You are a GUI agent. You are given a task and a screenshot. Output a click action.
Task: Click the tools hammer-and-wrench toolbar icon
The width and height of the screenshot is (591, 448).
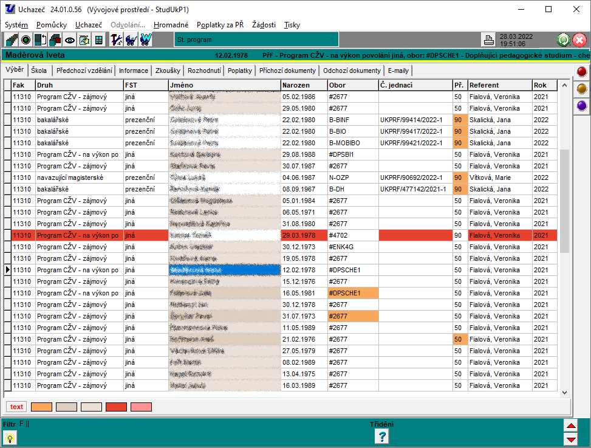116,40
